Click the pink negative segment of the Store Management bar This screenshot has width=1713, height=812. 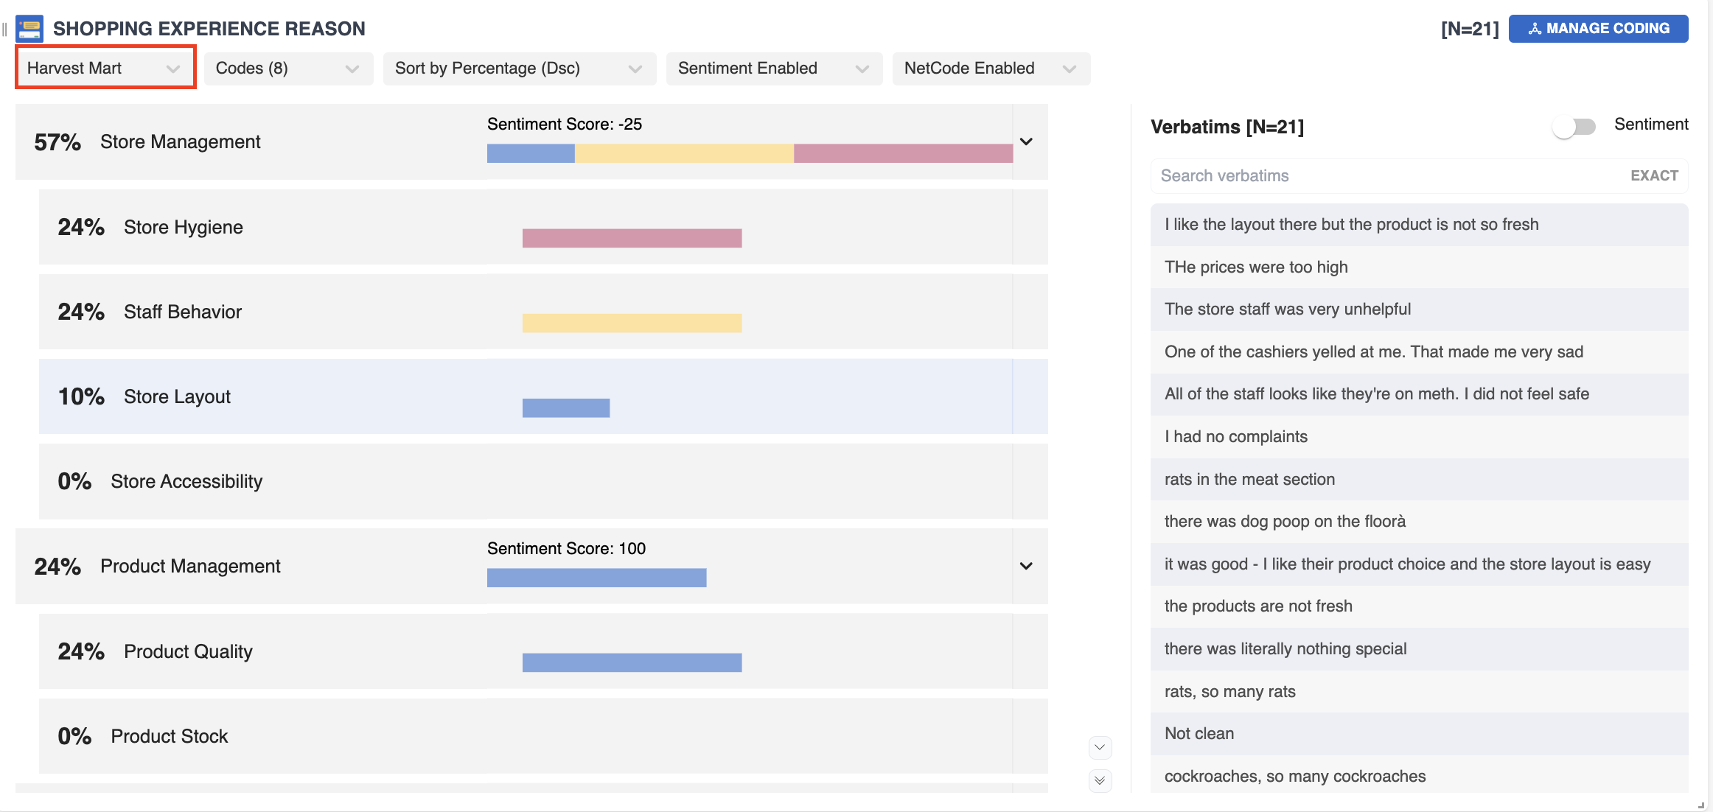click(x=903, y=153)
